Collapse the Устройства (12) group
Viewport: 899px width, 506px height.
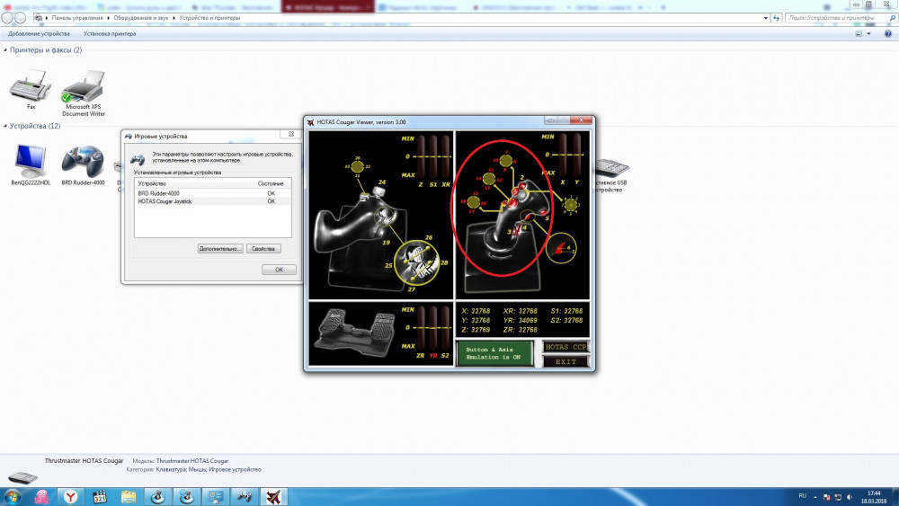[x=5, y=126]
